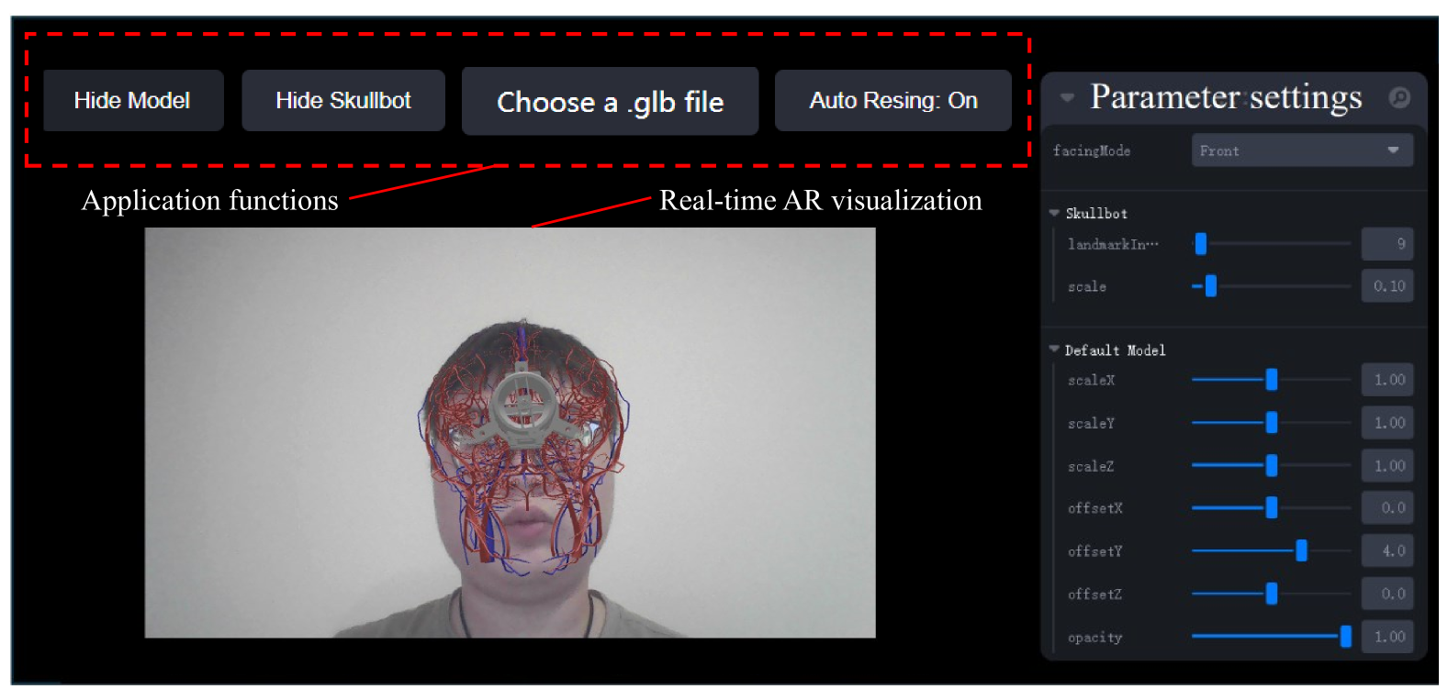Viewport: 1448px width, 700px height.
Task: Select the offsetZ value field
Action: (x=1387, y=594)
